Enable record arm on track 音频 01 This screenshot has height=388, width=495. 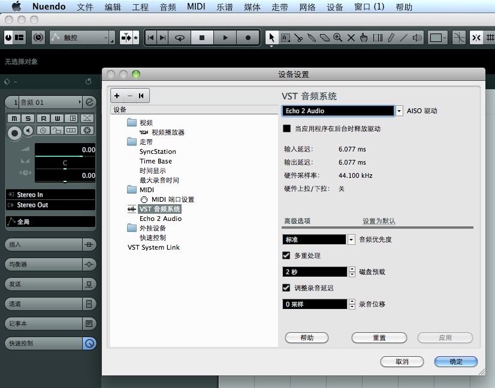14,133
